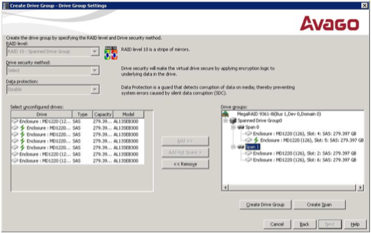Open the Drive security method dropdown
Viewport: 371px width, 233px height.
94,70
